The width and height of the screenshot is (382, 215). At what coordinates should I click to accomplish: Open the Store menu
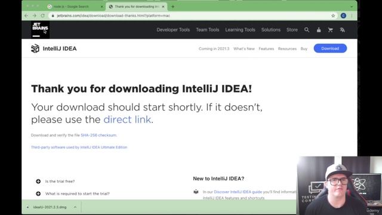(292, 30)
